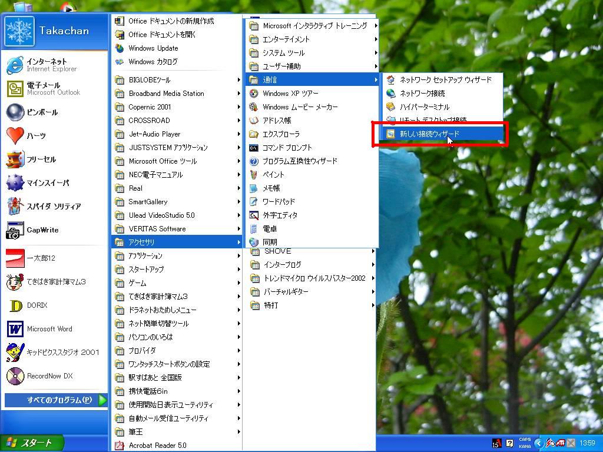This screenshot has height=452, width=603.
Task: Click the Windows Update icon
Action: [120, 48]
